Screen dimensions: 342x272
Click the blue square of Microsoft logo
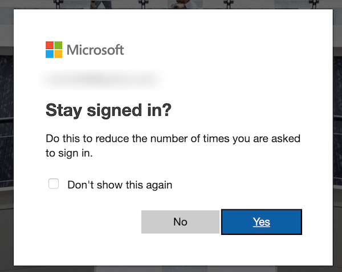coord(50,54)
